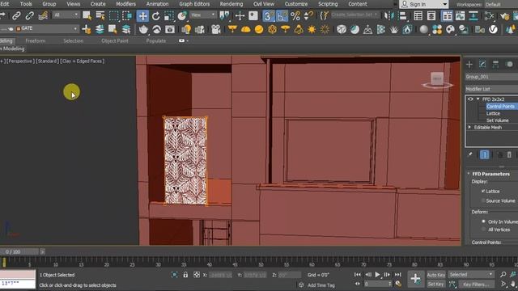Viewport: 518px width, 291px height.
Task: Select the Unlink Selection tool
Action: [30, 15]
